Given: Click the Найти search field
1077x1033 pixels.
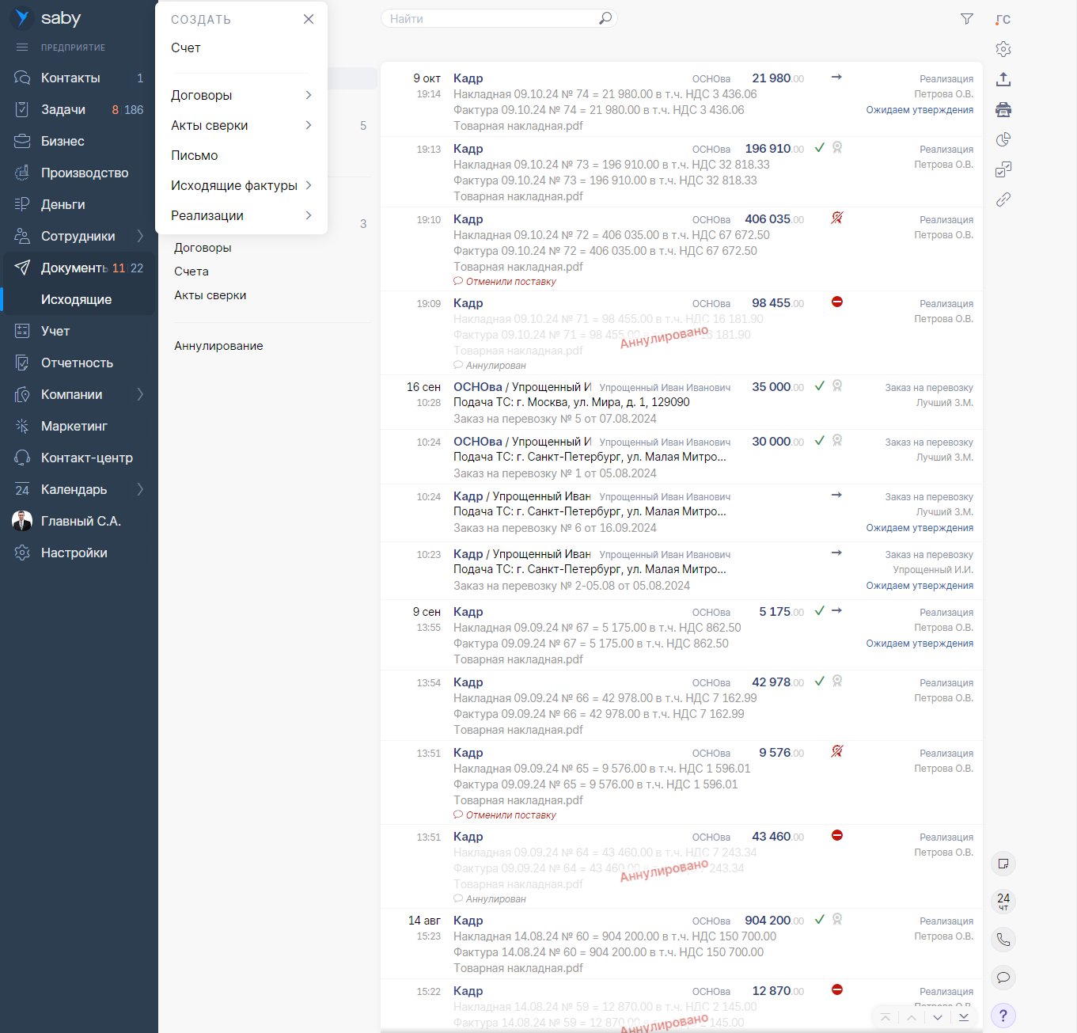Looking at the screenshot, I should coord(491,19).
